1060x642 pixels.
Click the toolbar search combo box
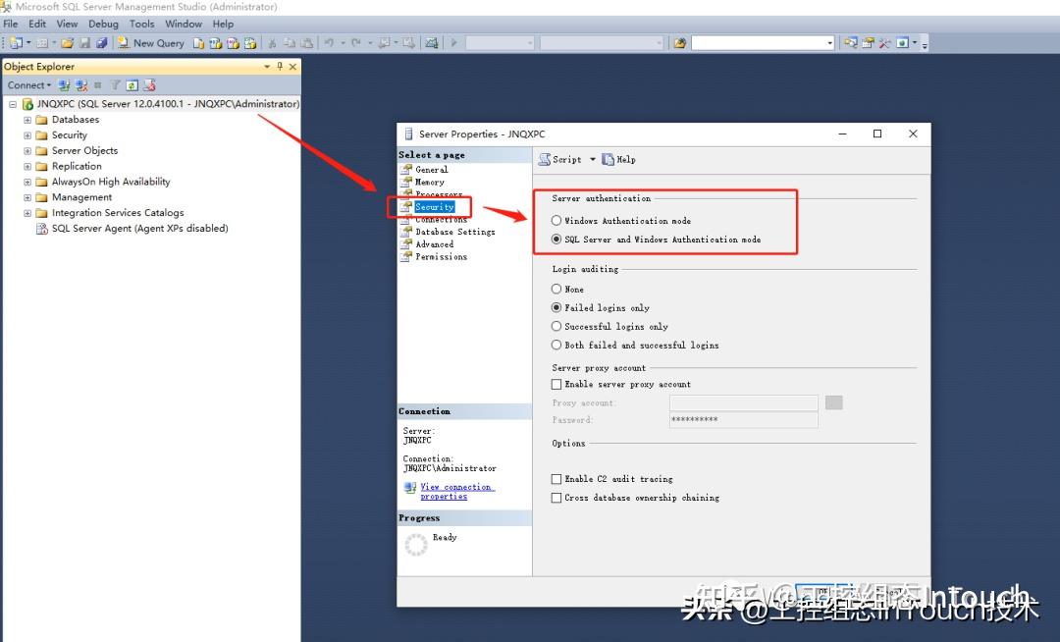click(x=764, y=43)
